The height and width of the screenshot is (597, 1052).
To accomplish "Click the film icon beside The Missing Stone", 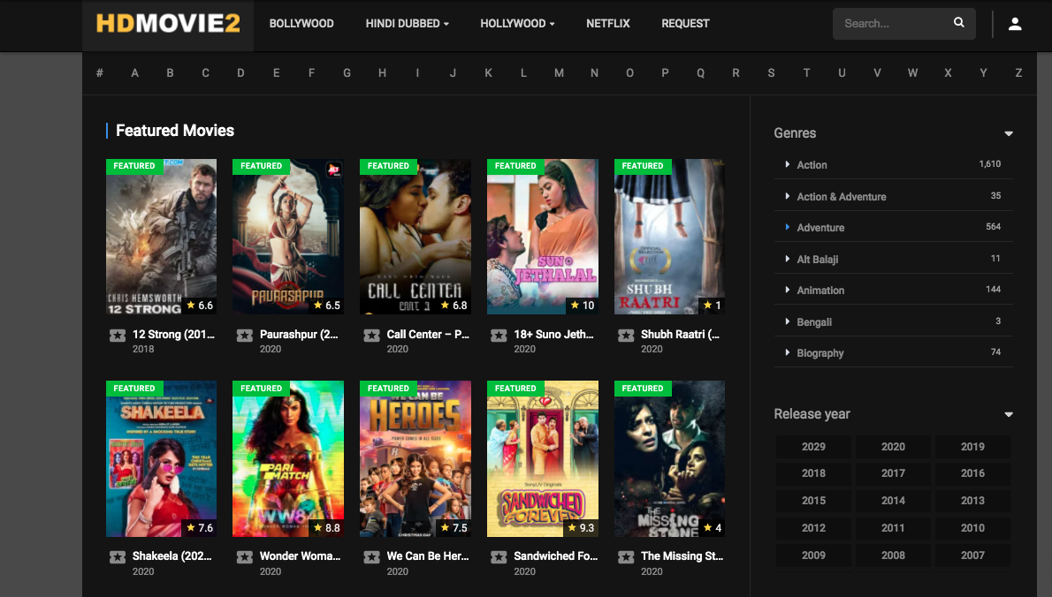I will 626,557.
